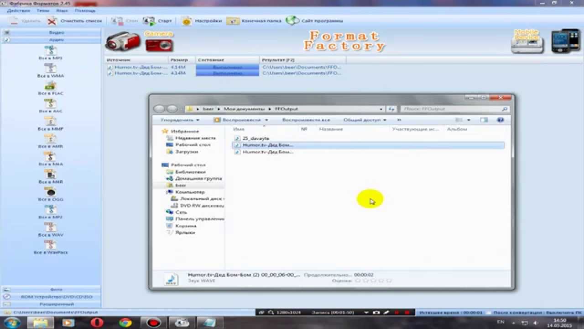
Task: Open the 'Общий доступ' dropdown
Action: 365,120
